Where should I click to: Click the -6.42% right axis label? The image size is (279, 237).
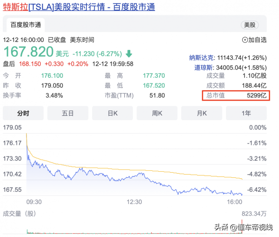coord(257,190)
